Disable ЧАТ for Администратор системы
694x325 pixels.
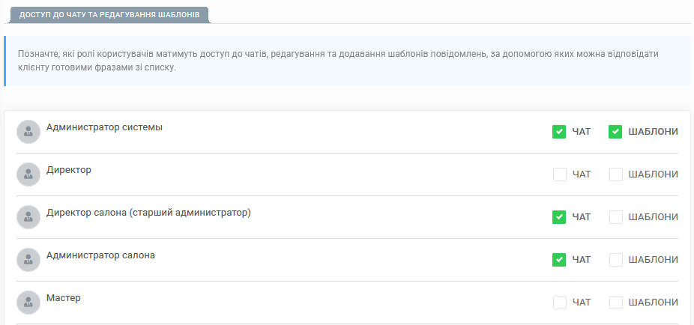coord(559,132)
